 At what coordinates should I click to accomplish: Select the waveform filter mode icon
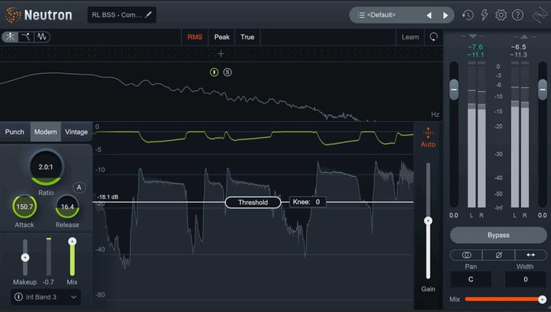tap(43, 37)
